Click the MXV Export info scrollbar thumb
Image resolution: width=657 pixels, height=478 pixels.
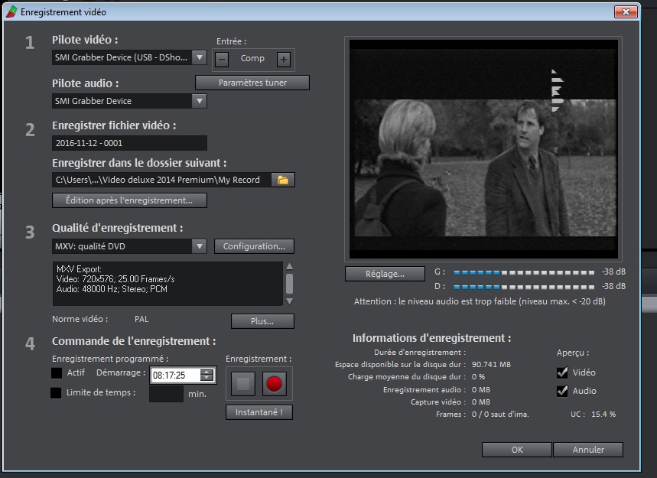point(289,283)
